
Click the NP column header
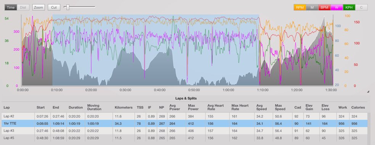coord(161,107)
